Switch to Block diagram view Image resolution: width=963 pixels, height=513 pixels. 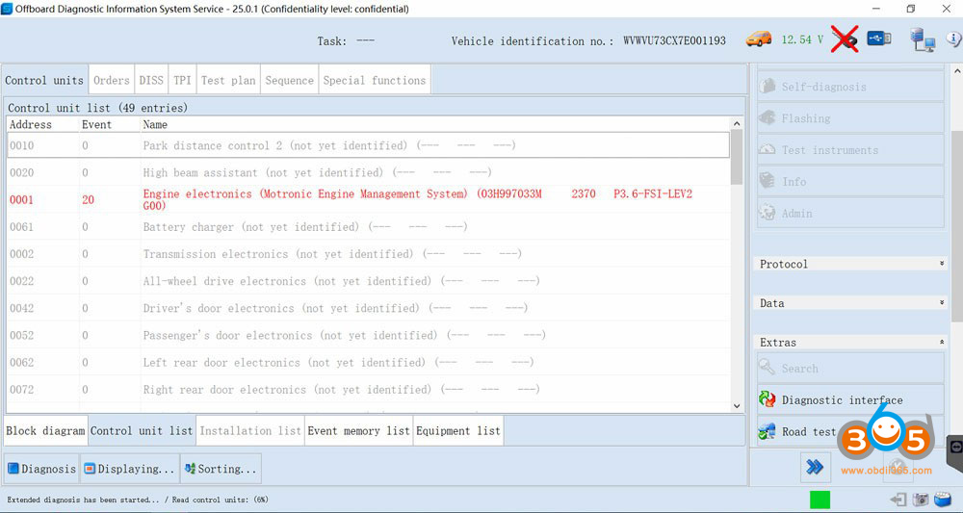45,430
